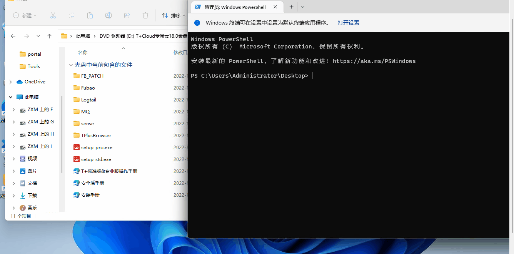The width and height of the screenshot is (514, 254).
Task: Share files via the share icon
Action: tap(127, 15)
